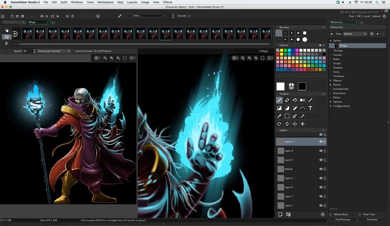Select the Fill bucket tool
This screenshot has width=390, height=226.
coord(295,100)
